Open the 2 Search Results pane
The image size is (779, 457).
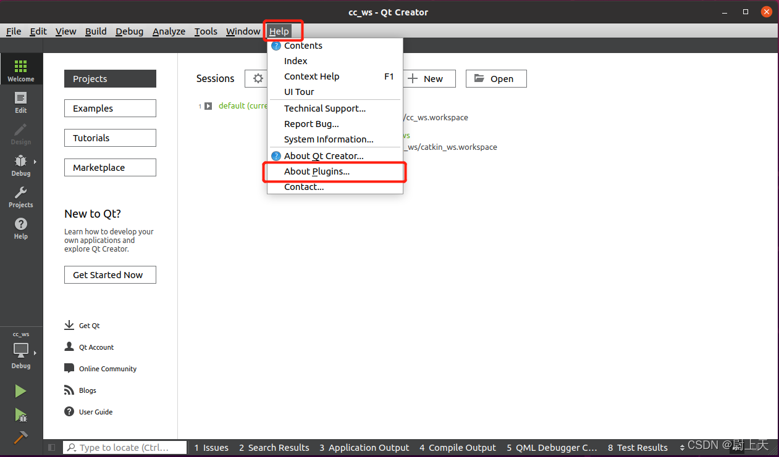pos(274,448)
